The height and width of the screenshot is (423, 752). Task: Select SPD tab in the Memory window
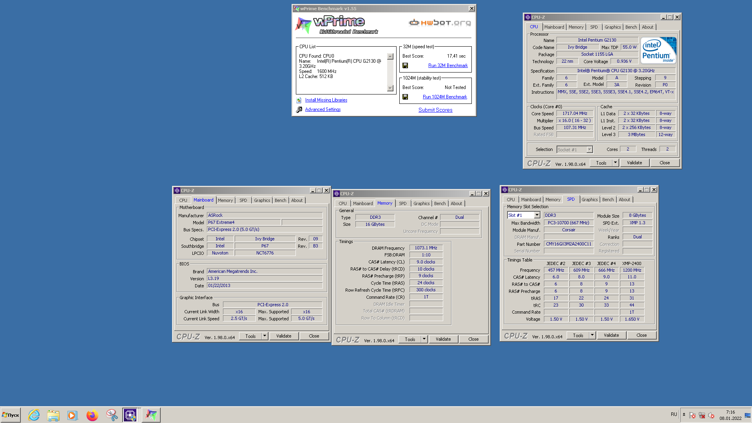click(x=402, y=203)
